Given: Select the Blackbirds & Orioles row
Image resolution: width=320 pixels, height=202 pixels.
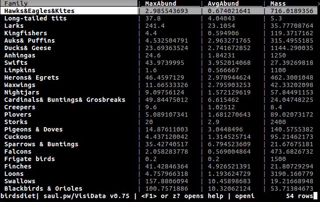Looking at the screenshot, I should pos(159,189).
